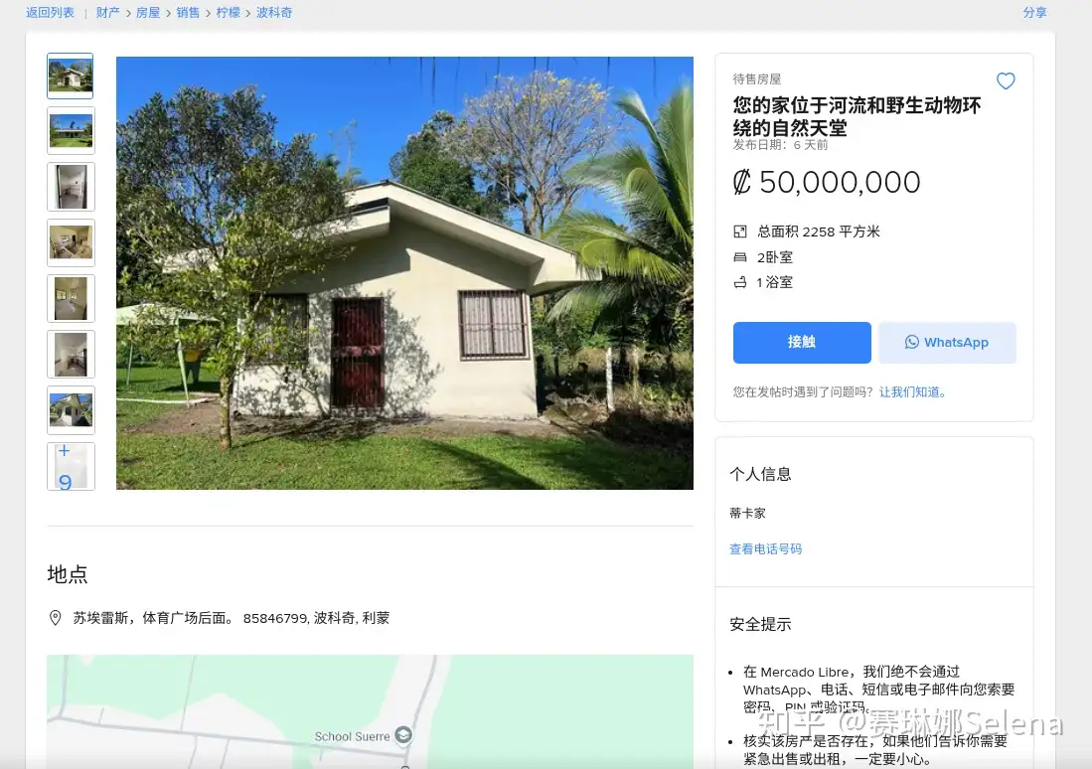This screenshot has width=1092, height=769.
Task: Click the location pin icon
Action: pyautogui.click(x=55, y=618)
